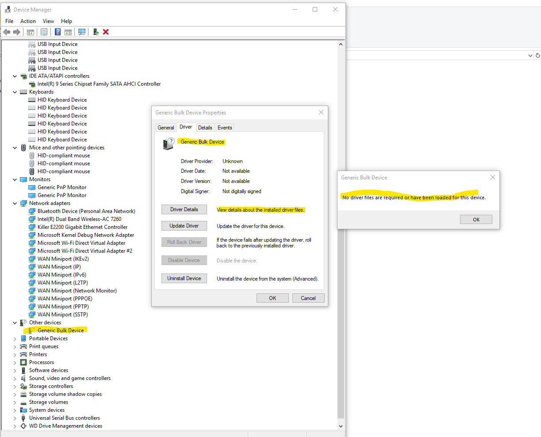Viewport: 541px width, 437px height.
Task: Click the Processors category icon
Action: coord(23,362)
